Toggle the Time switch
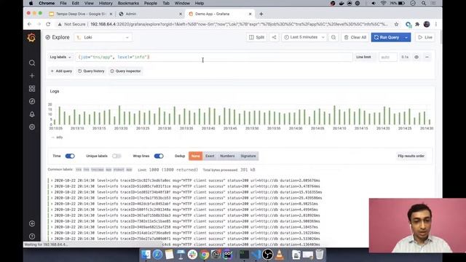 (70, 156)
